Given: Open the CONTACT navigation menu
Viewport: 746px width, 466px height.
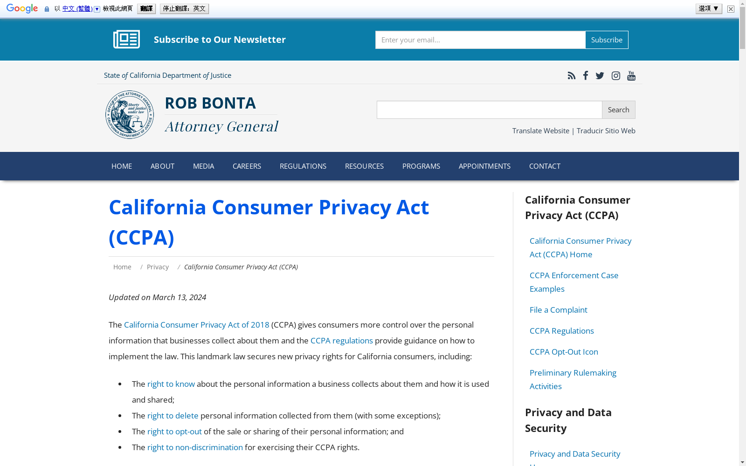Looking at the screenshot, I should (545, 166).
